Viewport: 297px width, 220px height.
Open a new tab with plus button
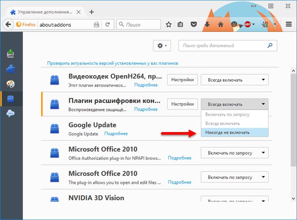click(92, 12)
